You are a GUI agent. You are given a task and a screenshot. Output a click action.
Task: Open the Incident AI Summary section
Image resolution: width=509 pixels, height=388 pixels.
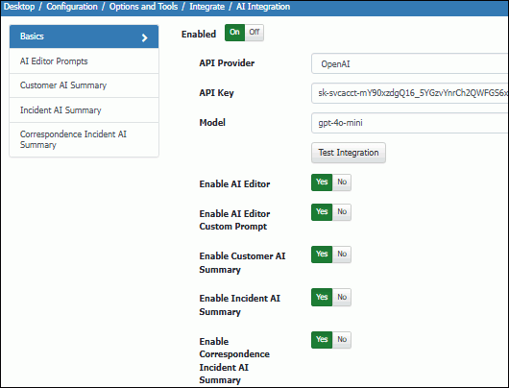click(85, 110)
